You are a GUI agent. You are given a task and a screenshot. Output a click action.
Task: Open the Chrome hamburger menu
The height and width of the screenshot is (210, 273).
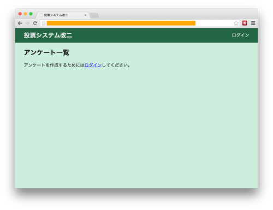(253, 23)
